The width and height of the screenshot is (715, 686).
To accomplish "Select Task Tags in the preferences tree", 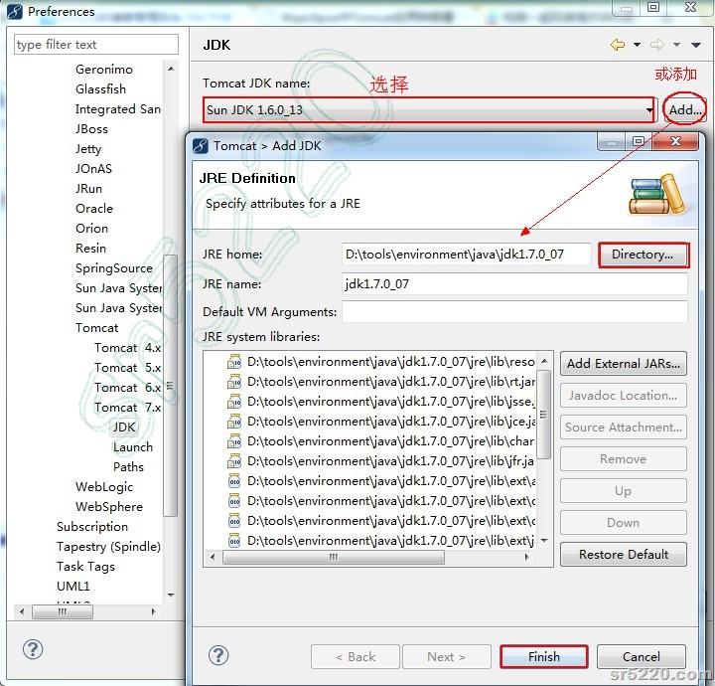I will coord(85,567).
